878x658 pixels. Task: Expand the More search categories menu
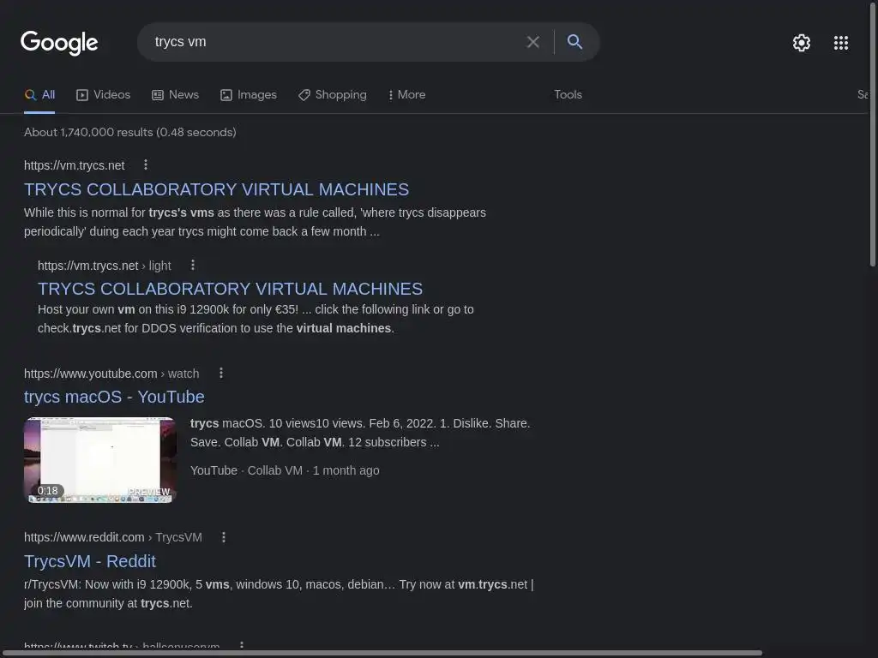[x=407, y=95]
